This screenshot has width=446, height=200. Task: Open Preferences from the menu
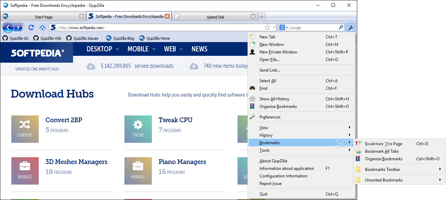pos(302,117)
